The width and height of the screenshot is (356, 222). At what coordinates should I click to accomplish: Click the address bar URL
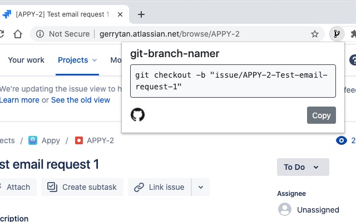click(169, 34)
